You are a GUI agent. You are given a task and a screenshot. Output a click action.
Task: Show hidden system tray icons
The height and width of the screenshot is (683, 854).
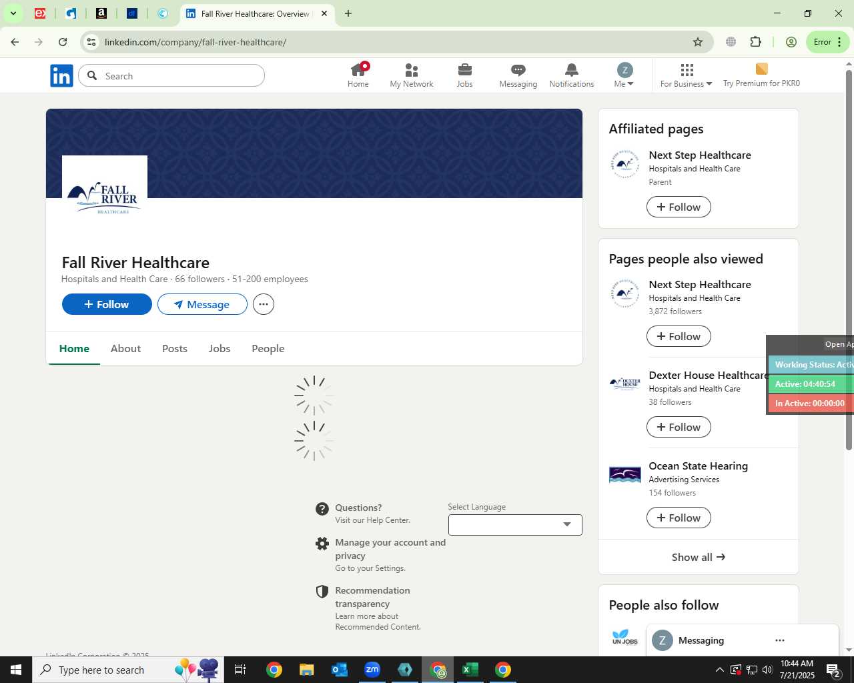[719, 670]
